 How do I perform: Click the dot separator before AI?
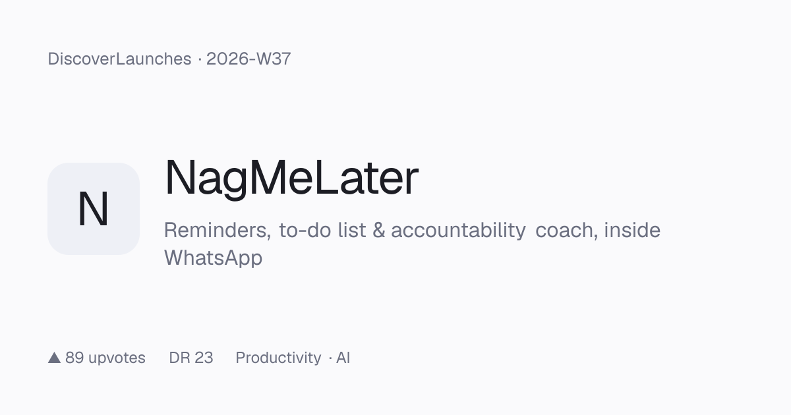[x=330, y=358]
